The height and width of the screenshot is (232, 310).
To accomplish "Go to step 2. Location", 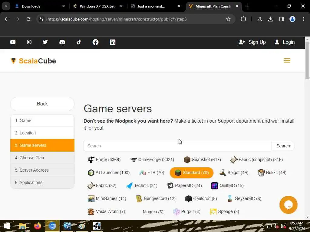I will coord(42,133).
